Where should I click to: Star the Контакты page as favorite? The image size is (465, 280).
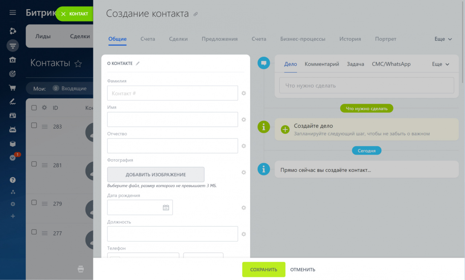tap(78, 64)
